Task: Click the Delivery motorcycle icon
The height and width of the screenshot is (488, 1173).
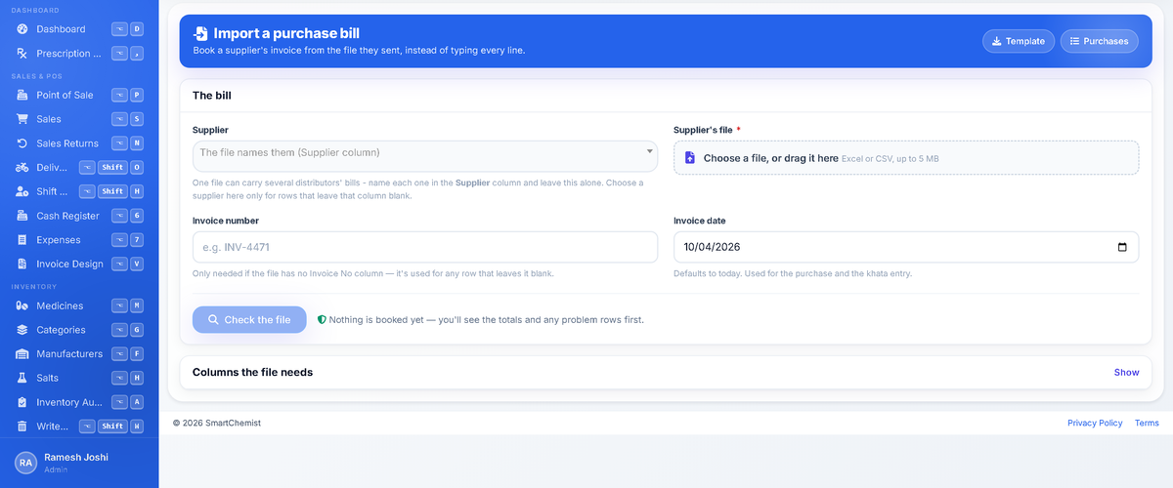Action: click(22, 167)
